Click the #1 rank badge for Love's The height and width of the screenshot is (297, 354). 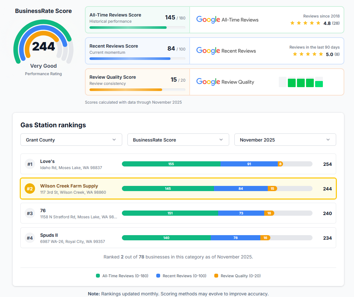[30, 164]
